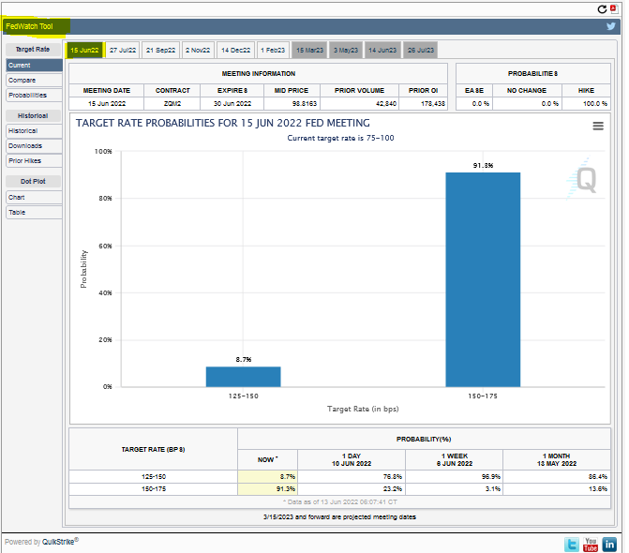
Task: Click the FedWatch Tool title
Action: 29,26
